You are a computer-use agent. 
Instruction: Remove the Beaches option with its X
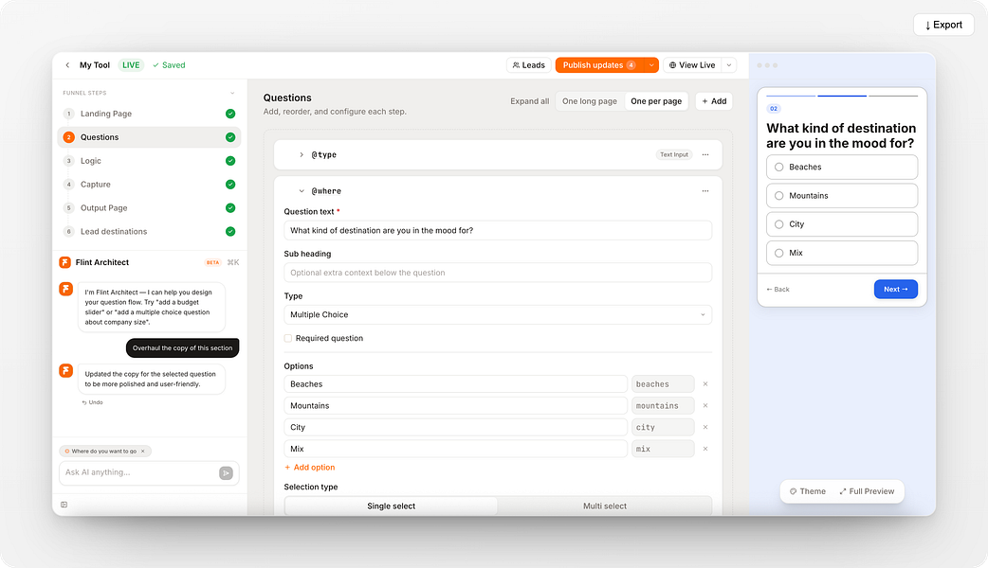tap(705, 384)
